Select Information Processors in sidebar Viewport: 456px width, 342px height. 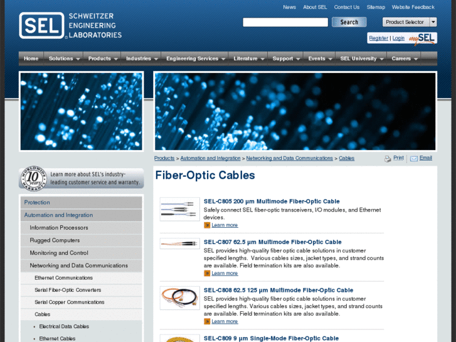pos(81,228)
